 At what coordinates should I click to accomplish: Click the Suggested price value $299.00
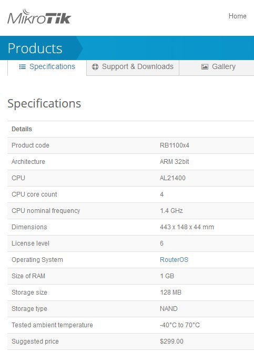click(x=171, y=341)
